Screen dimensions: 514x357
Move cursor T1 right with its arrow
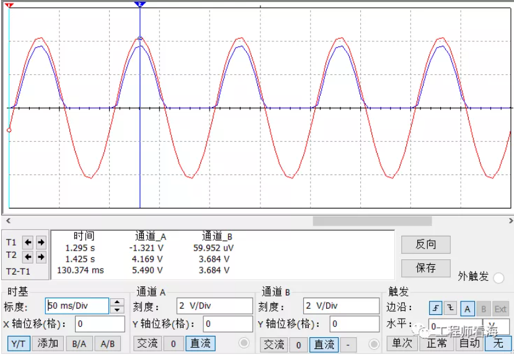(41, 243)
